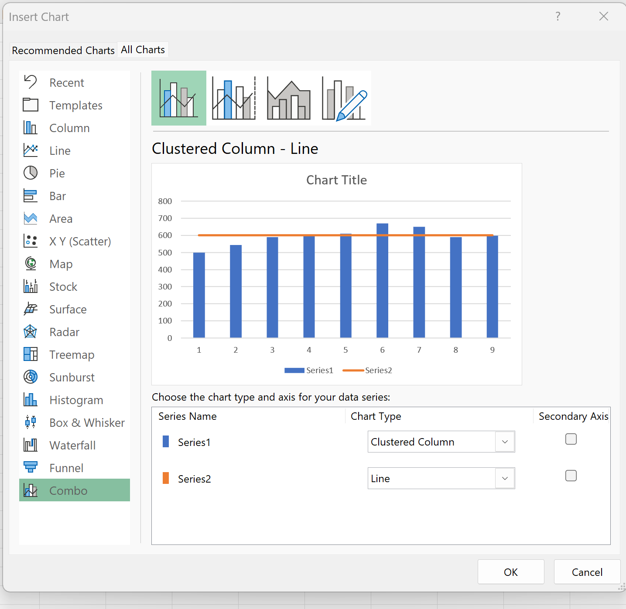Select the Waterfall chart category
Viewport: 626px width, 609px height.
[x=72, y=446]
